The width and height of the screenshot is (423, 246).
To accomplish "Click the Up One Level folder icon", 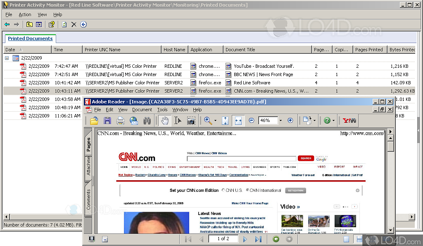I will pyautogui.click(x=29, y=25).
